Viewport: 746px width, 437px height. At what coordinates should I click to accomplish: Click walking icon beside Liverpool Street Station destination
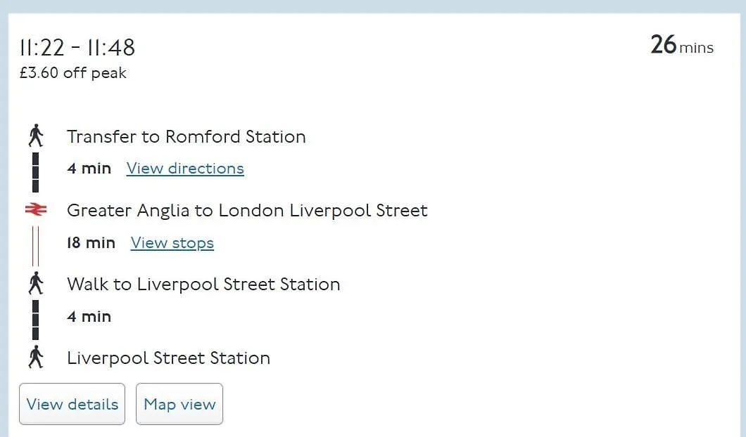36,357
